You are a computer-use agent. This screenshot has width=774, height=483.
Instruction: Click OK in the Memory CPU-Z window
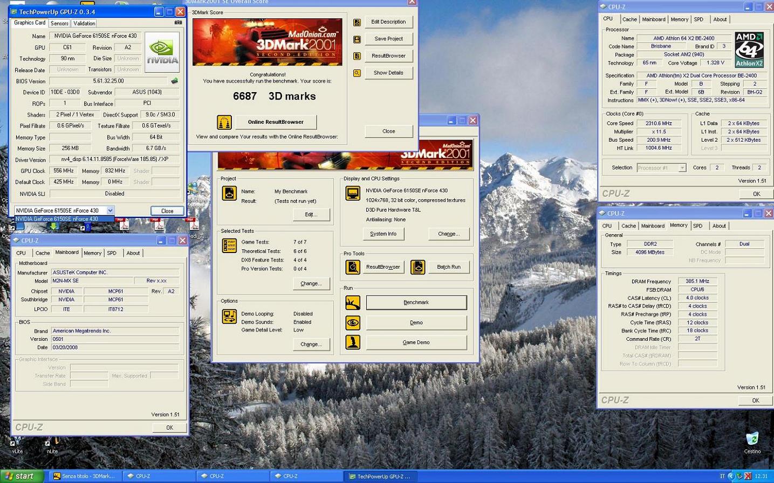click(x=756, y=401)
